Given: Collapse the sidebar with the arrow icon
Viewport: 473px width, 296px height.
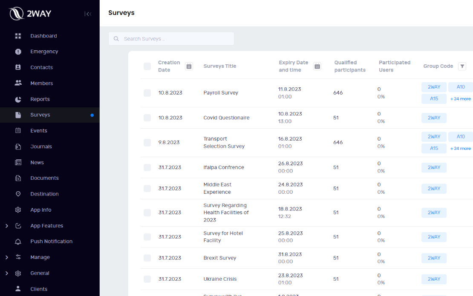Looking at the screenshot, I should click(88, 14).
